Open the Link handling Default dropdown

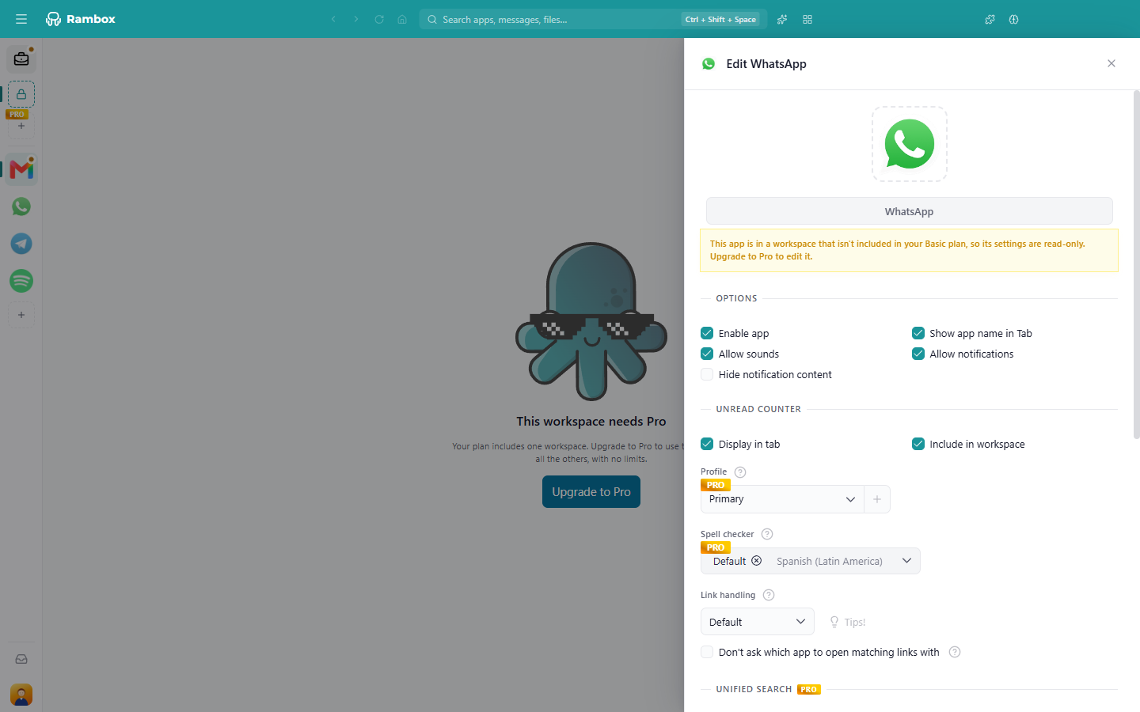(x=758, y=622)
